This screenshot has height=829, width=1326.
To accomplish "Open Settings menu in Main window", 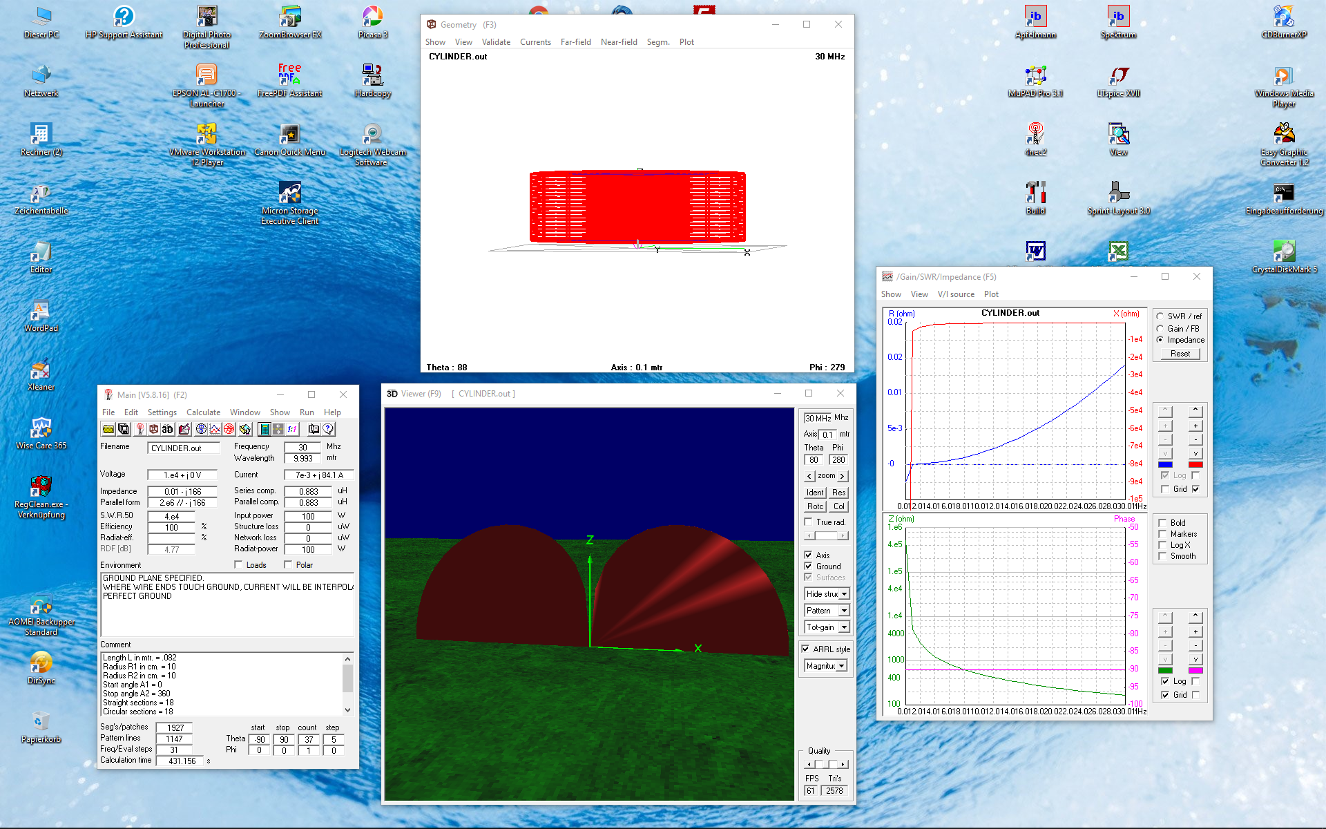I will click(162, 412).
